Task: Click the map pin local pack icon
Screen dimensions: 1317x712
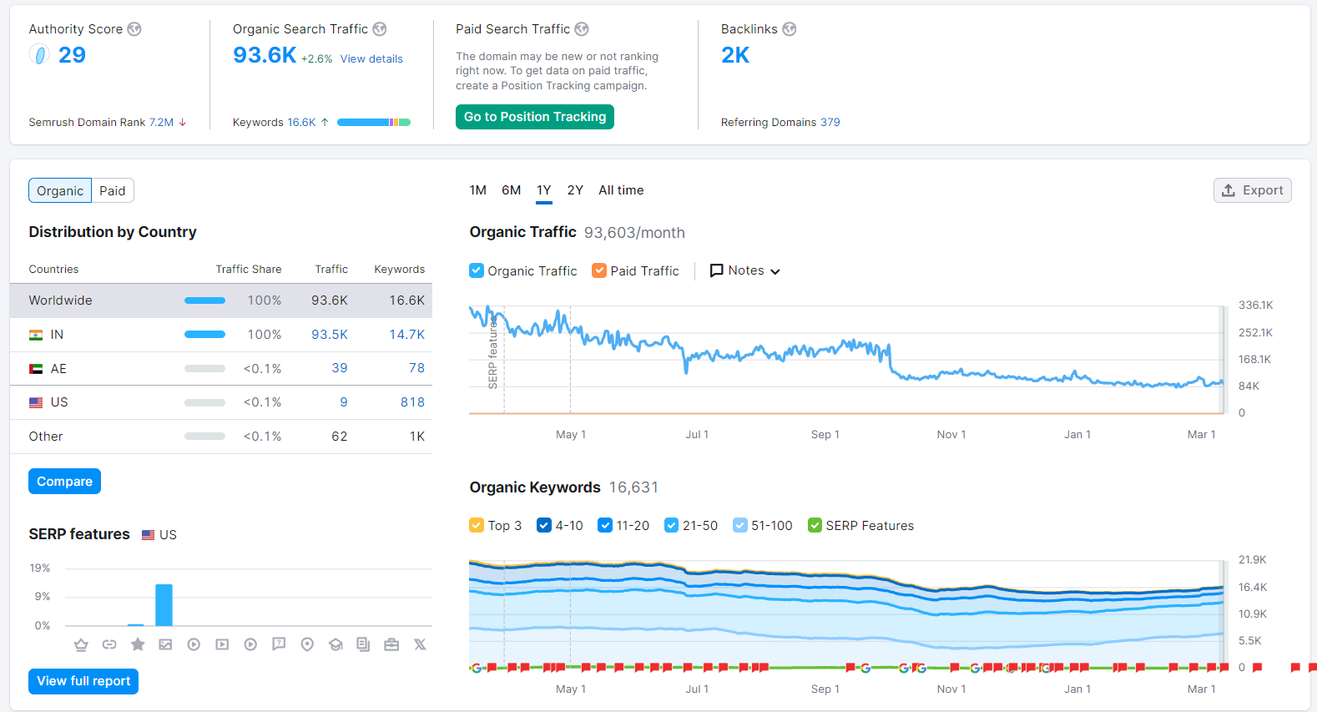Action: (x=307, y=644)
